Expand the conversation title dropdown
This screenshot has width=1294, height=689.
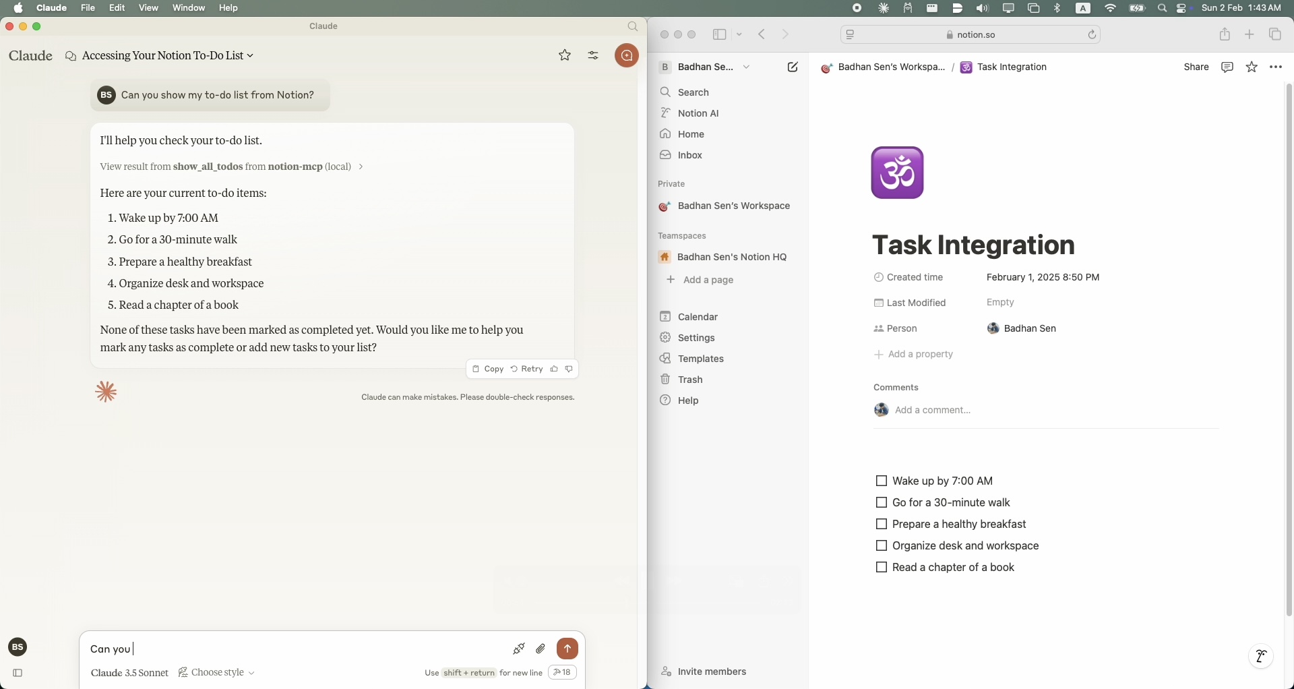(x=250, y=56)
